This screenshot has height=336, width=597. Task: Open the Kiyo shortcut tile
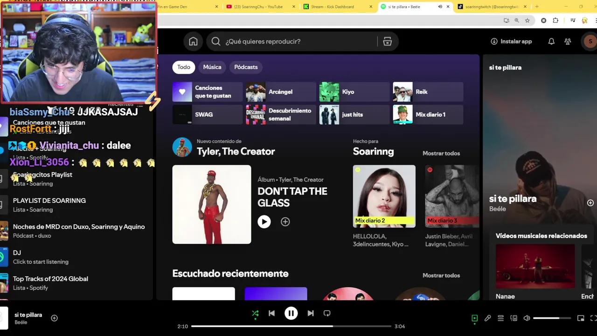[x=354, y=92]
